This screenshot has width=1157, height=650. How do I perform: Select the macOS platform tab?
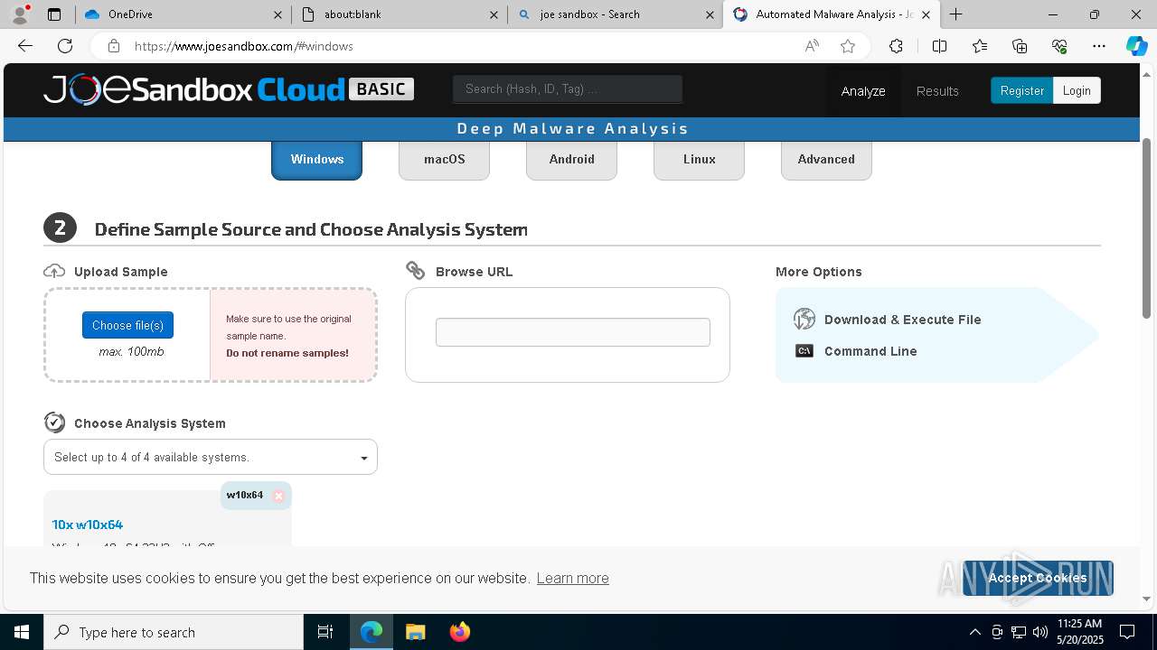445,160
